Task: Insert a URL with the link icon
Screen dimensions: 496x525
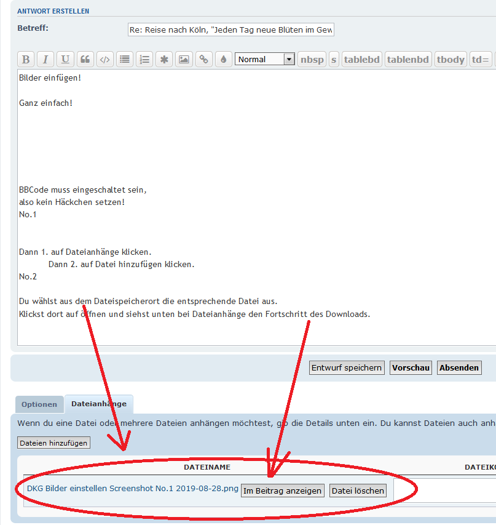Action: click(x=203, y=60)
